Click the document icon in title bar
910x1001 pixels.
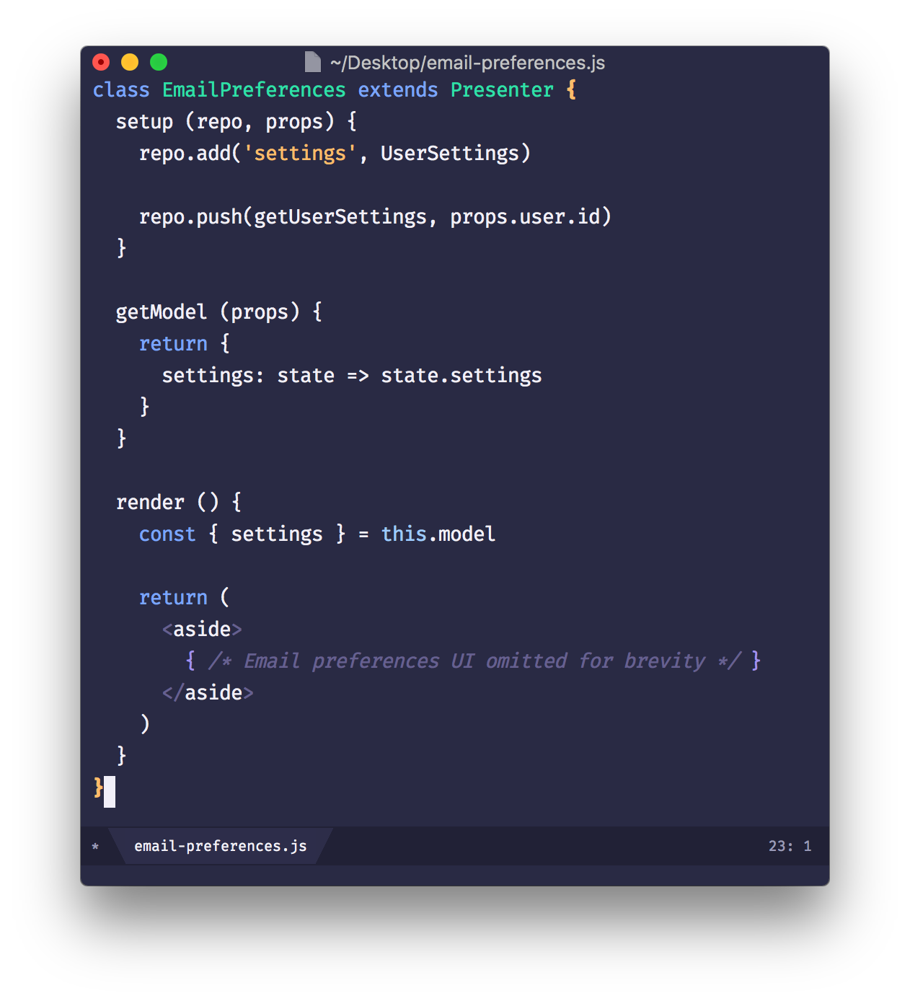coord(312,62)
